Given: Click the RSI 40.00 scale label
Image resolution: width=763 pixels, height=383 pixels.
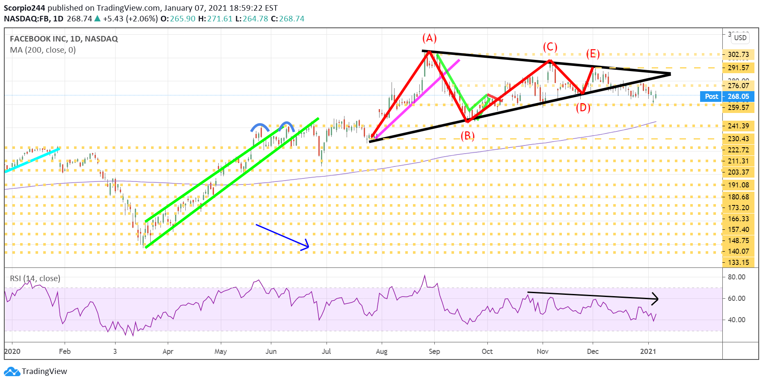Looking at the screenshot, I should pyautogui.click(x=736, y=320).
